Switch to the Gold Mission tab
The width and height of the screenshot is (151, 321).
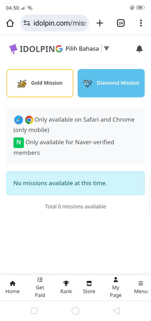point(40,83)
